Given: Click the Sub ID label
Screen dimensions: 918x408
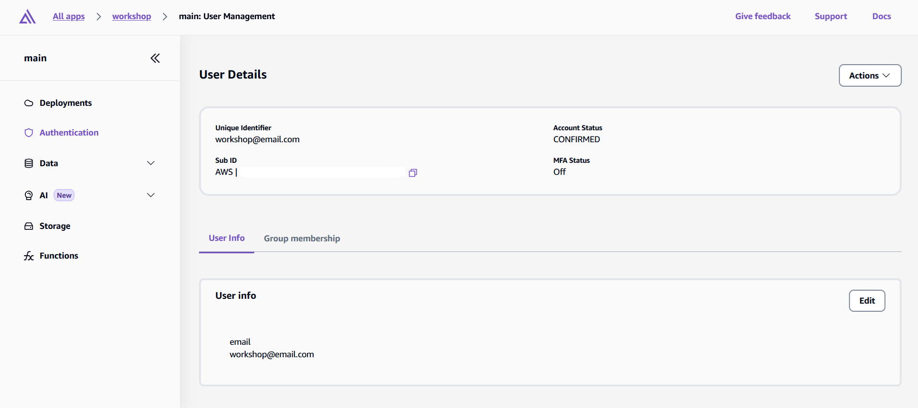Looking at the screenshot, I should [x=226, y=160].
